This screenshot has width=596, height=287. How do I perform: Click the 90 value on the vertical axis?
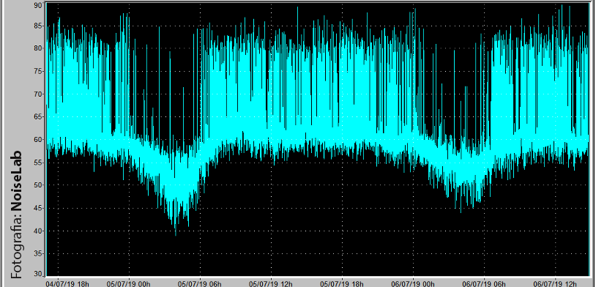point(38,5)
